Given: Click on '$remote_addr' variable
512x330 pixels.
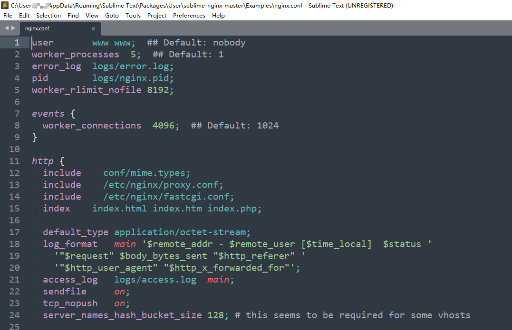Looking at the screenshot, I should tap(180, 244).
